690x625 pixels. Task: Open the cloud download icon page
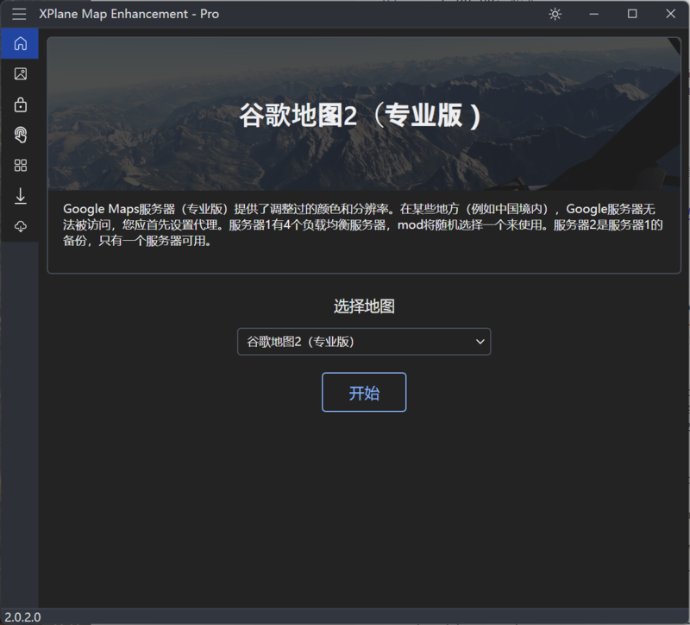20,226
